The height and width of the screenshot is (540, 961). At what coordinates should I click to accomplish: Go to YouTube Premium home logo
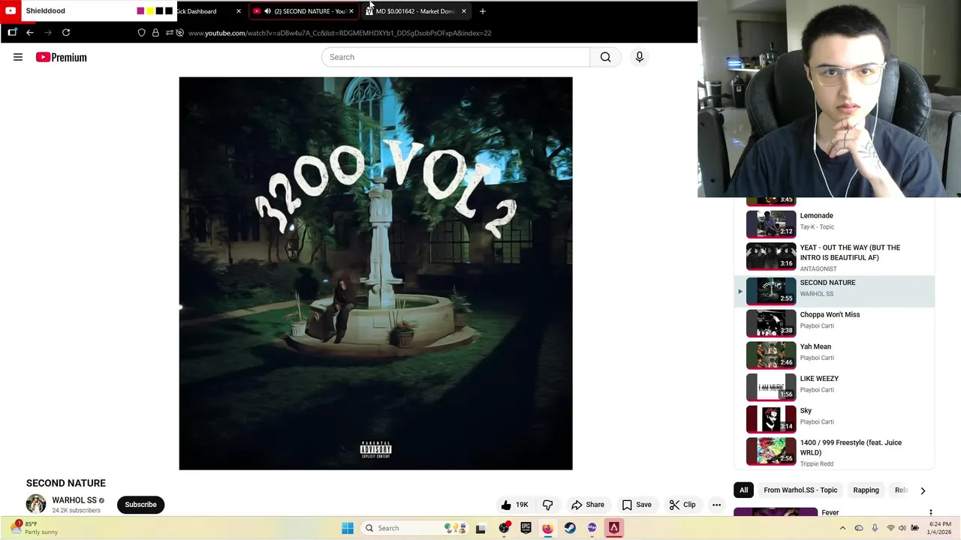click(x=62, y=57)
